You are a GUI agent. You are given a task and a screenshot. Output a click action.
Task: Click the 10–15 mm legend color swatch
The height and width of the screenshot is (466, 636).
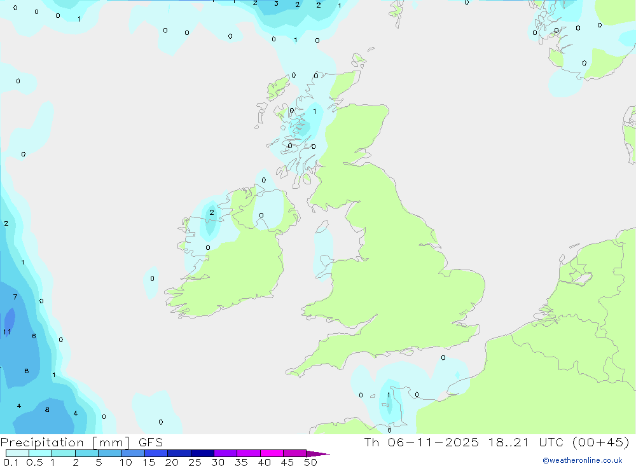tap(133, 453)
